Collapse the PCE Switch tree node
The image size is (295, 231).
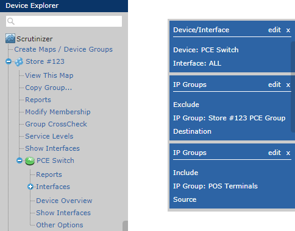20,160
